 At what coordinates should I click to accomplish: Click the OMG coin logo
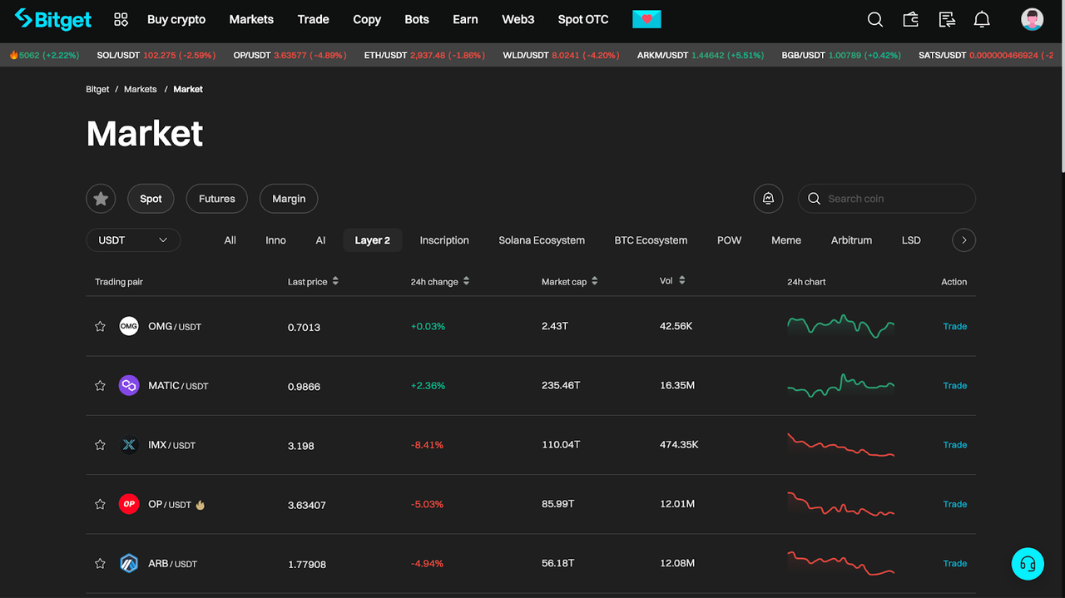click(x=128, y=326)
